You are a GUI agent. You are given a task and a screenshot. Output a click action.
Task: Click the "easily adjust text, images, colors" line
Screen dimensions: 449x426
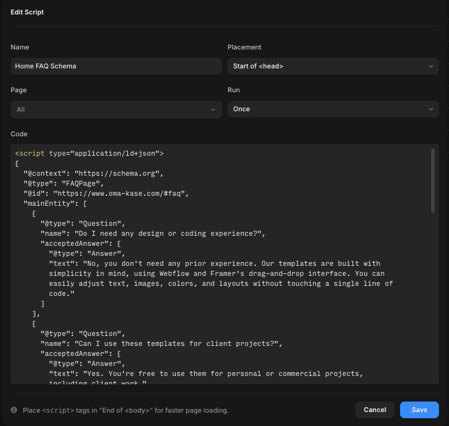click(221, 284)
